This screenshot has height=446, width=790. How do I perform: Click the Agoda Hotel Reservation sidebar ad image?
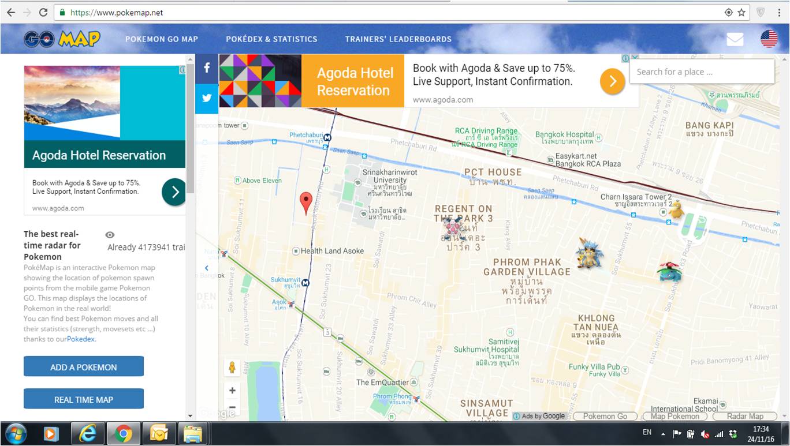click(x=105, y=102)
